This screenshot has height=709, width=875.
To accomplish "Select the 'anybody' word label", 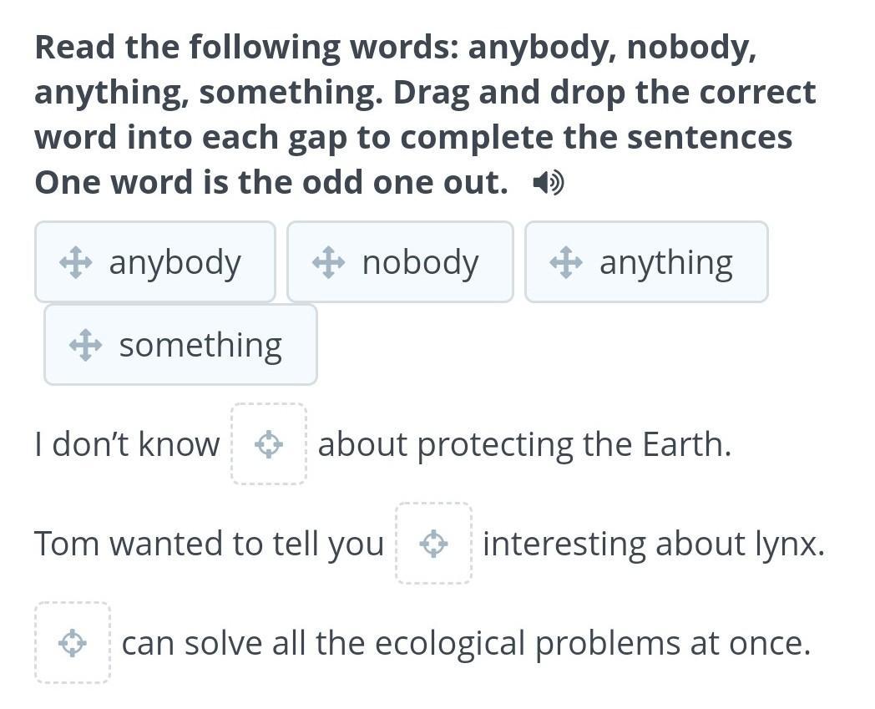I will tap(174, 262).
